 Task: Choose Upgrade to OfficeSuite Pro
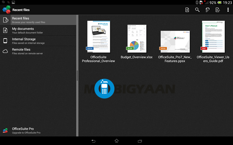(38, 130)
